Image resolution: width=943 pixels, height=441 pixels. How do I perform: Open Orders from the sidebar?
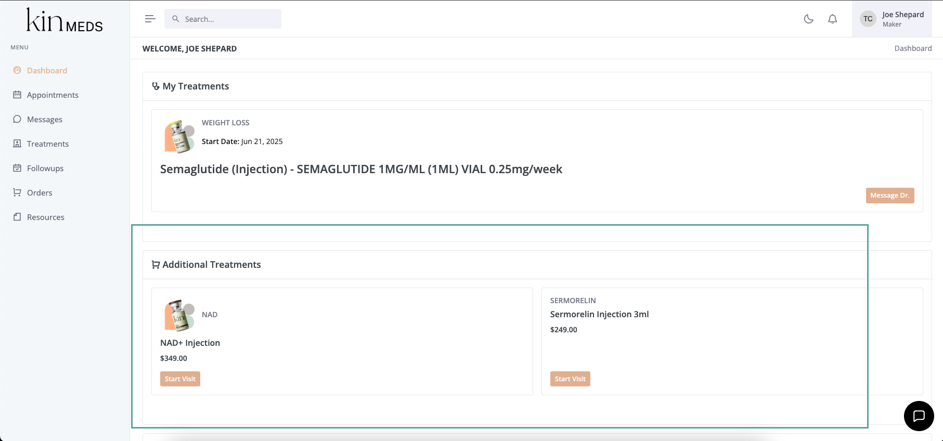[x=40, y=193]
